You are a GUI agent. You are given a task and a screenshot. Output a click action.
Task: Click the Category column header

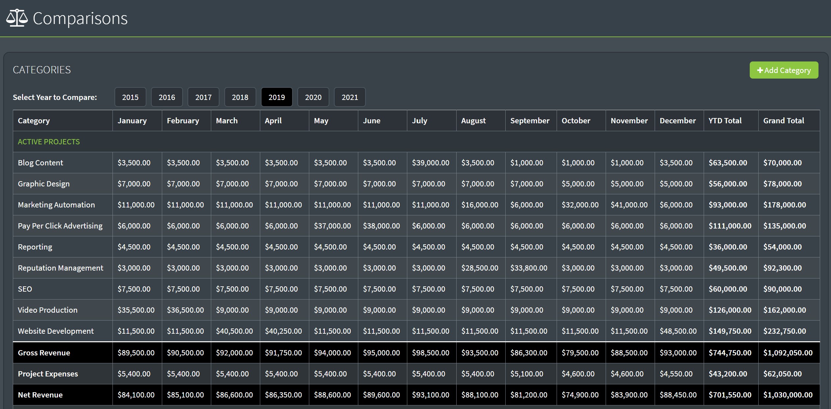point(34,121)
